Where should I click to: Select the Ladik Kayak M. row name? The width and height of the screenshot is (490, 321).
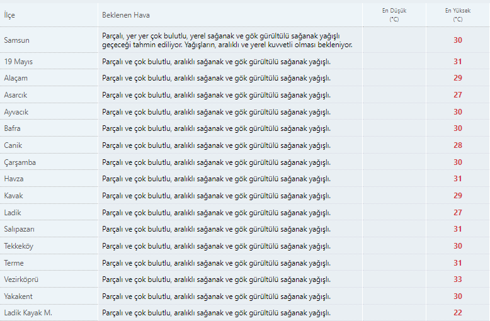click(x=28, y=313)
